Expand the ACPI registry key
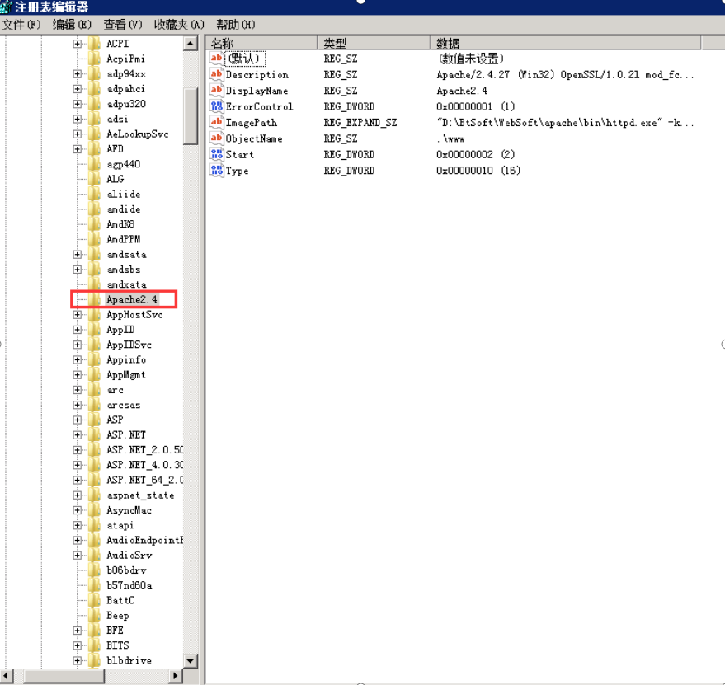Screen dimensions: 725x685 78,44
